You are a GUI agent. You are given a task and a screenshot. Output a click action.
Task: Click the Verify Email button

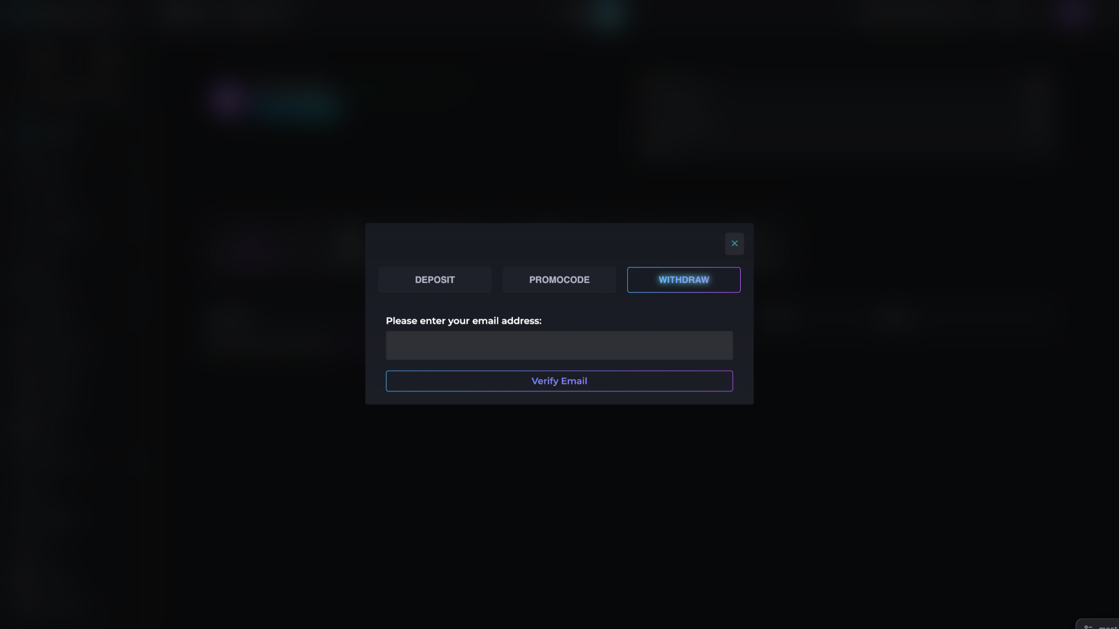point(559,381)
